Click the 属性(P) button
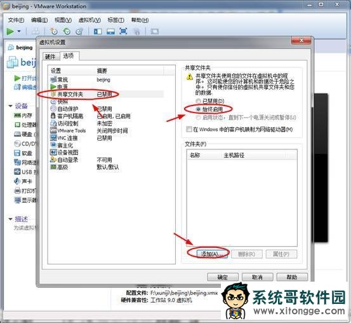The height and width of the screenshot is (323, 351). click(x=281, y=254)
